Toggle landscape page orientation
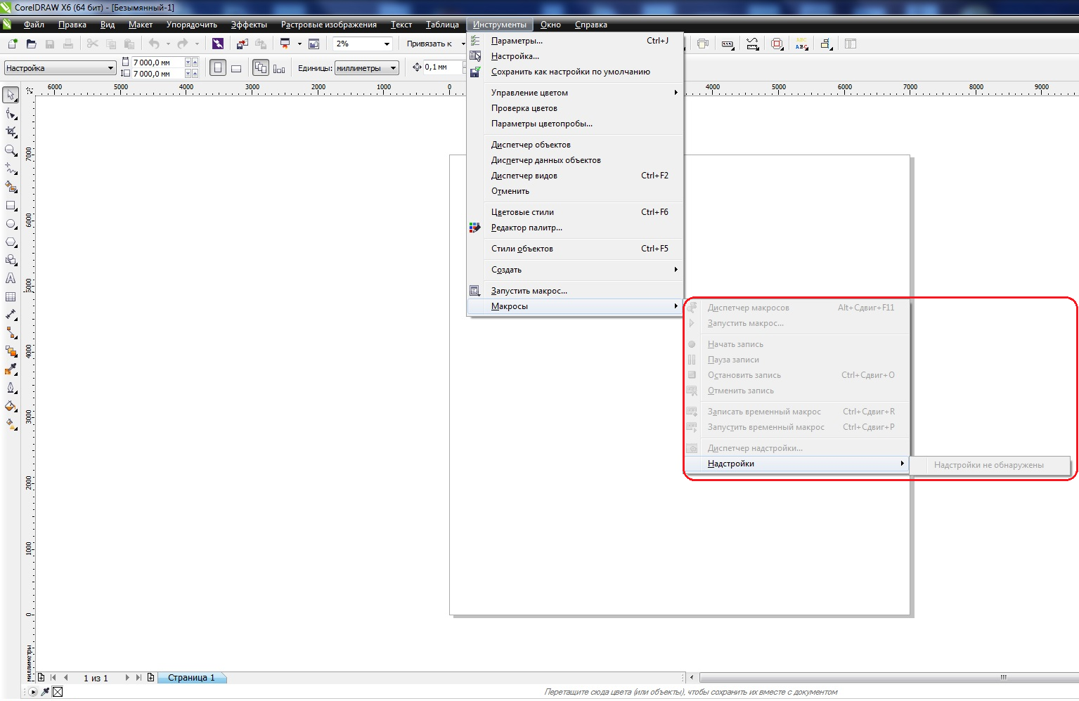Screen dimensions: 1079x701 pyautogui.click(x=236, y=68)
